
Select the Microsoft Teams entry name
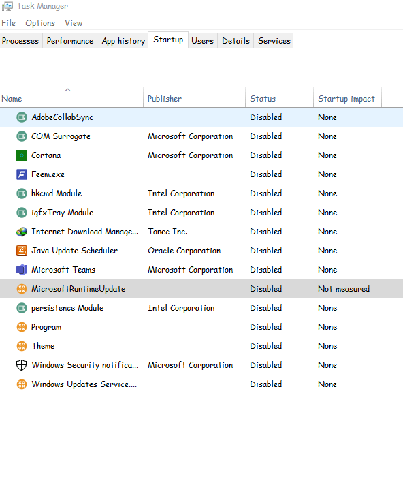click(63, 270)
